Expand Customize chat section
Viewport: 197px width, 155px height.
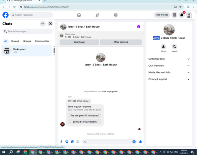pos(169,59)
